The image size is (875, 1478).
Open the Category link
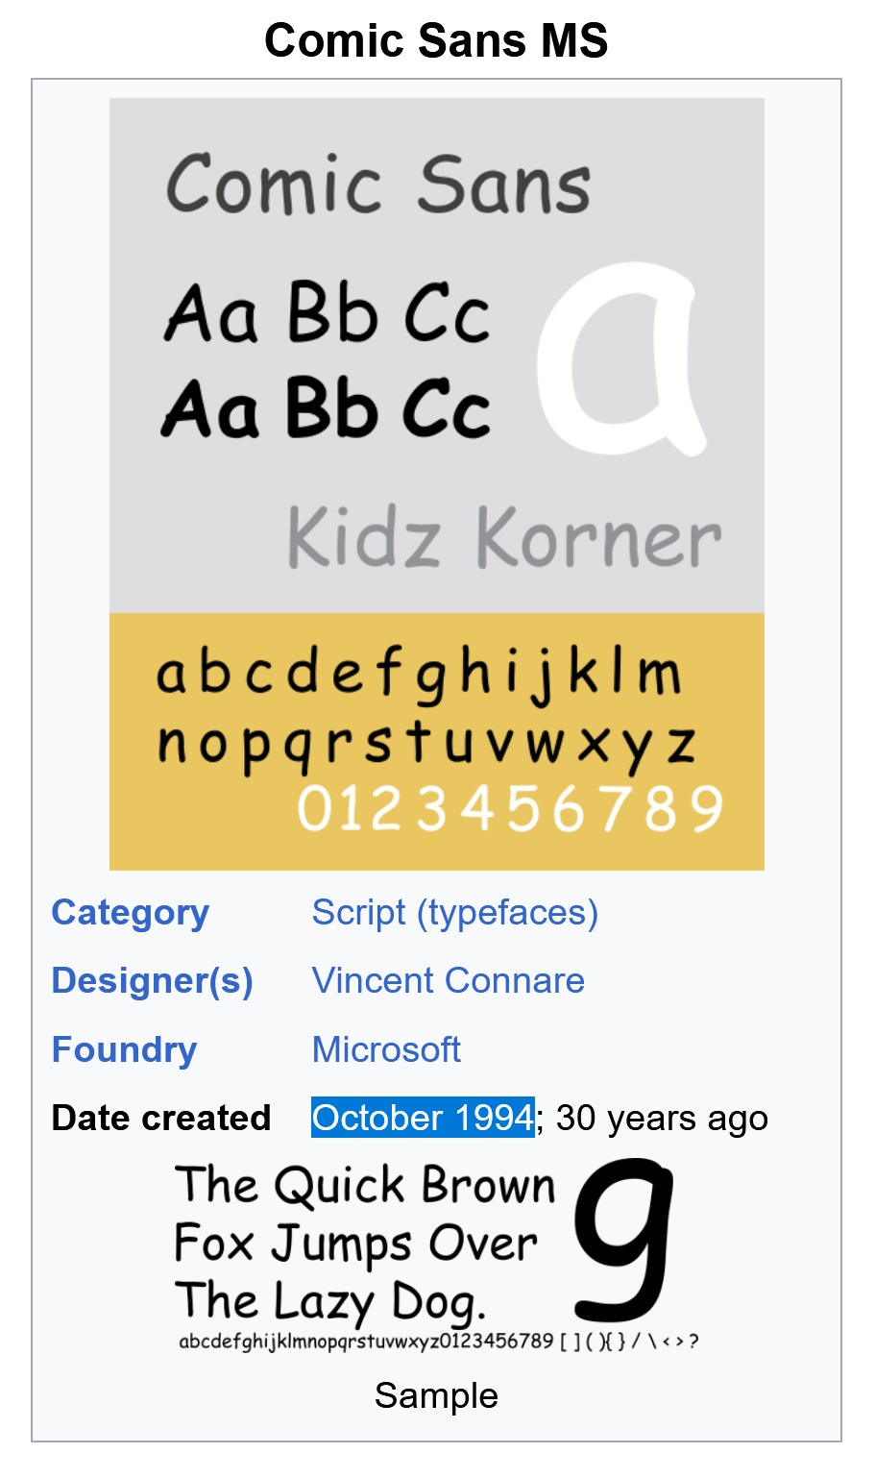click(130, 913)
